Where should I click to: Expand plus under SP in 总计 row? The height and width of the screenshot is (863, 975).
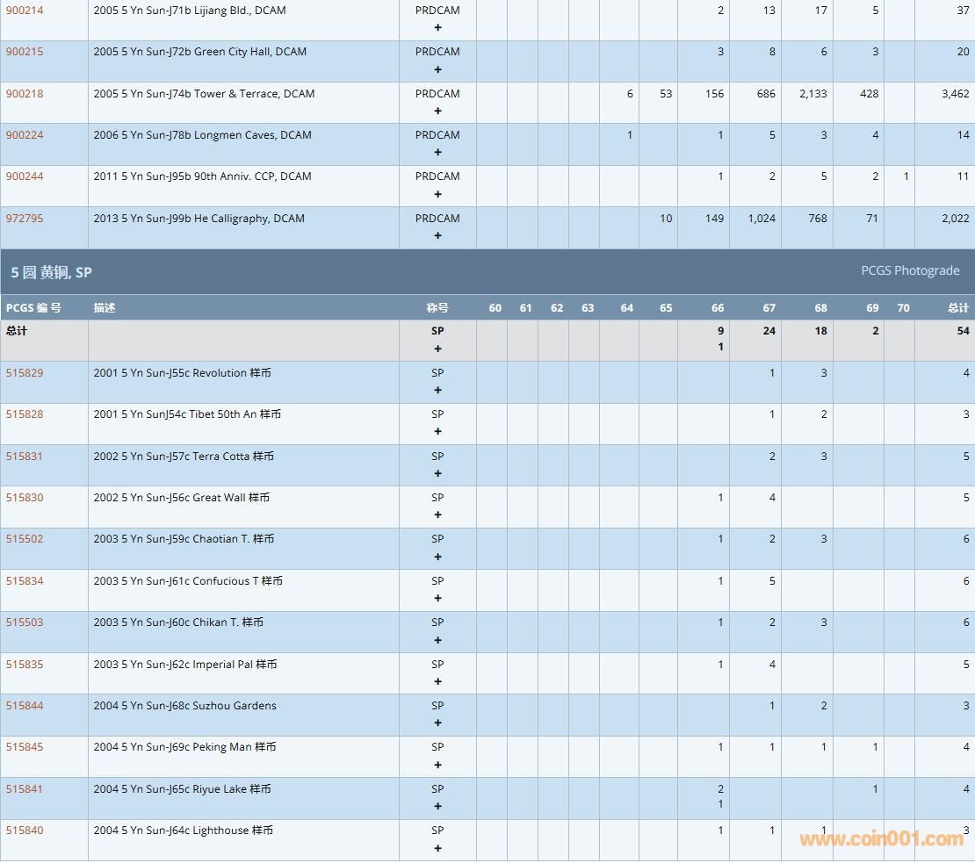(437, 349)
